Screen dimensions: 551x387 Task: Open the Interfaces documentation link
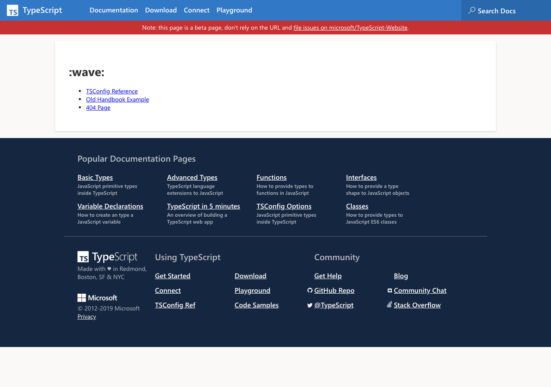[x=361, y=177]
